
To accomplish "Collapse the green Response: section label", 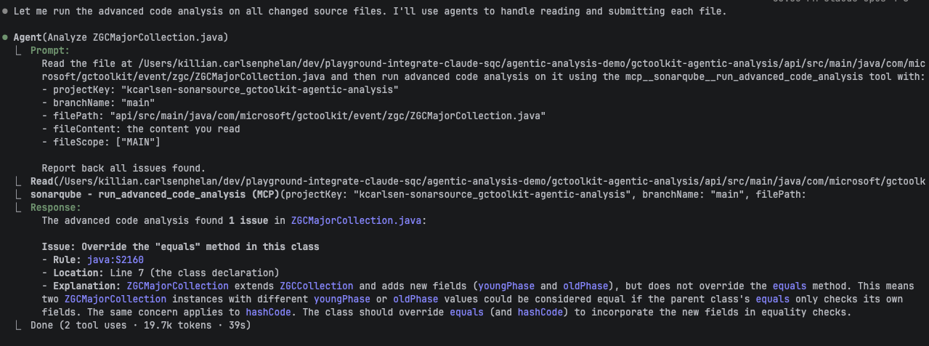I will coord(56,207).
